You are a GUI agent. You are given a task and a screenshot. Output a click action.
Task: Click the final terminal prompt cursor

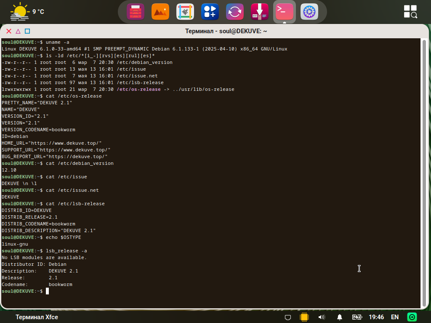tap(47, 291)
